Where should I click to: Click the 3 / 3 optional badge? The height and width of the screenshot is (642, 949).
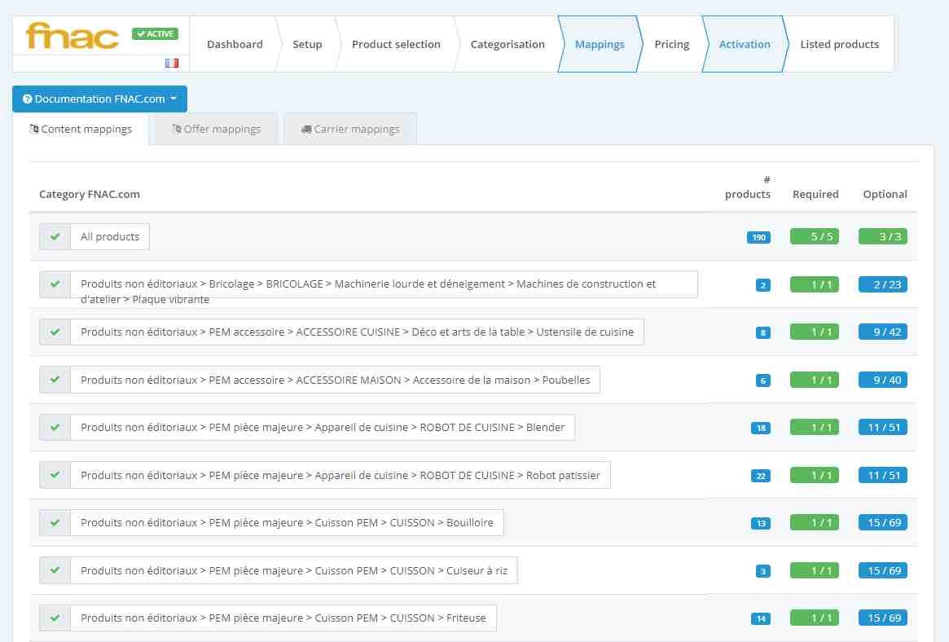[x=882, y=236]
